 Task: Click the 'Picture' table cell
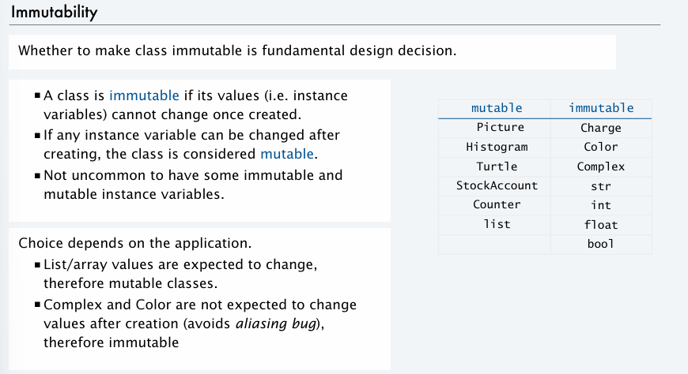pos(501,128)
